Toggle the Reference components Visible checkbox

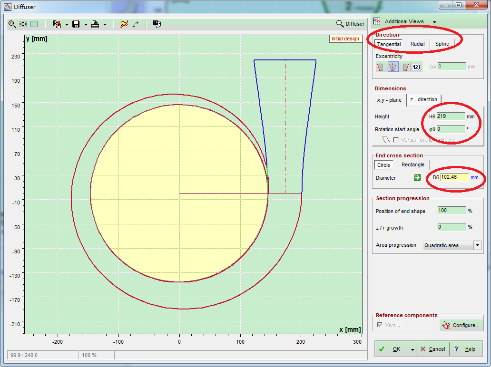click(x=380, y=325)
